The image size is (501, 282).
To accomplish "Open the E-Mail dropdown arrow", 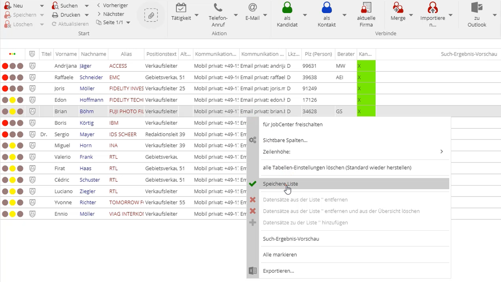I will 265,16.
